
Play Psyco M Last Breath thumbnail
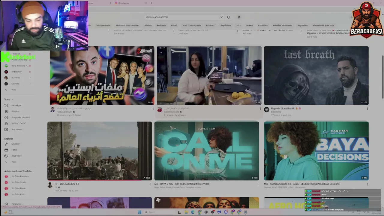(x=316, y=76)
